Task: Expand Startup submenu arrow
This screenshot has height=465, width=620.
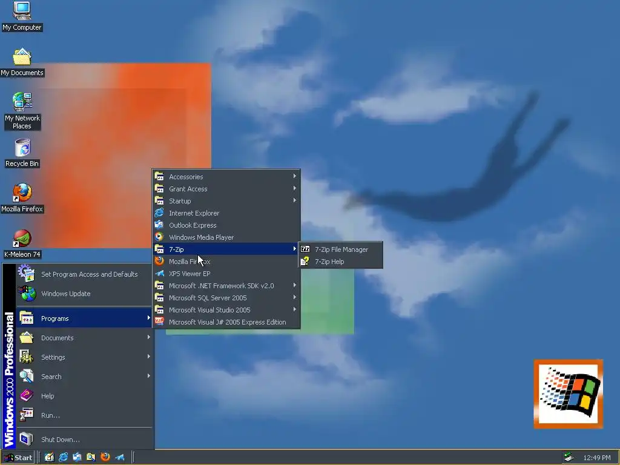Action: click(x=295, y=200)
